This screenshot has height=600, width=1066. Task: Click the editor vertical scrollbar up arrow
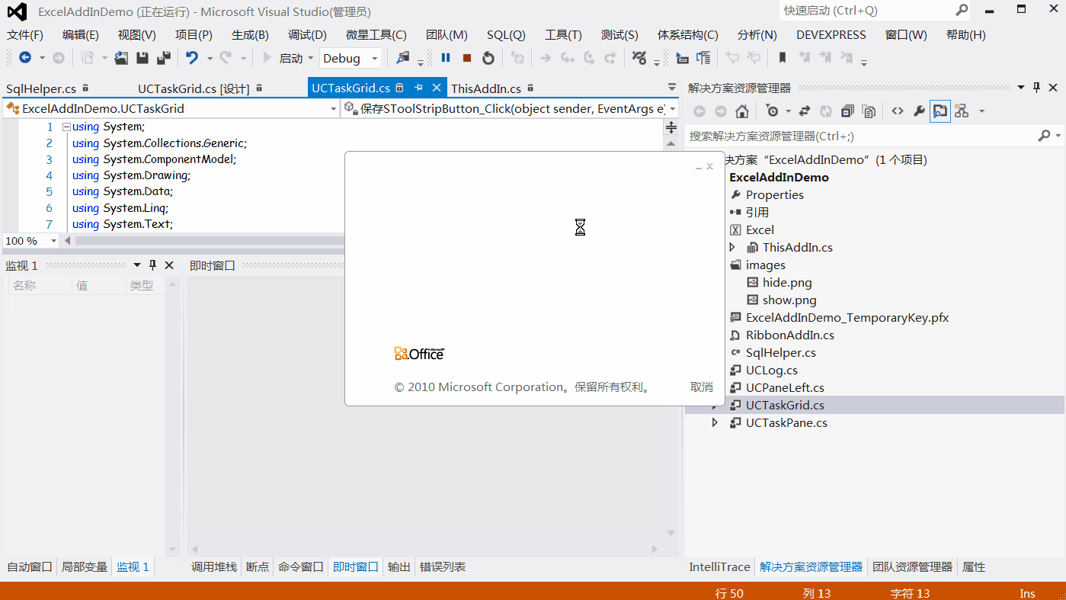tap(671, 143)
